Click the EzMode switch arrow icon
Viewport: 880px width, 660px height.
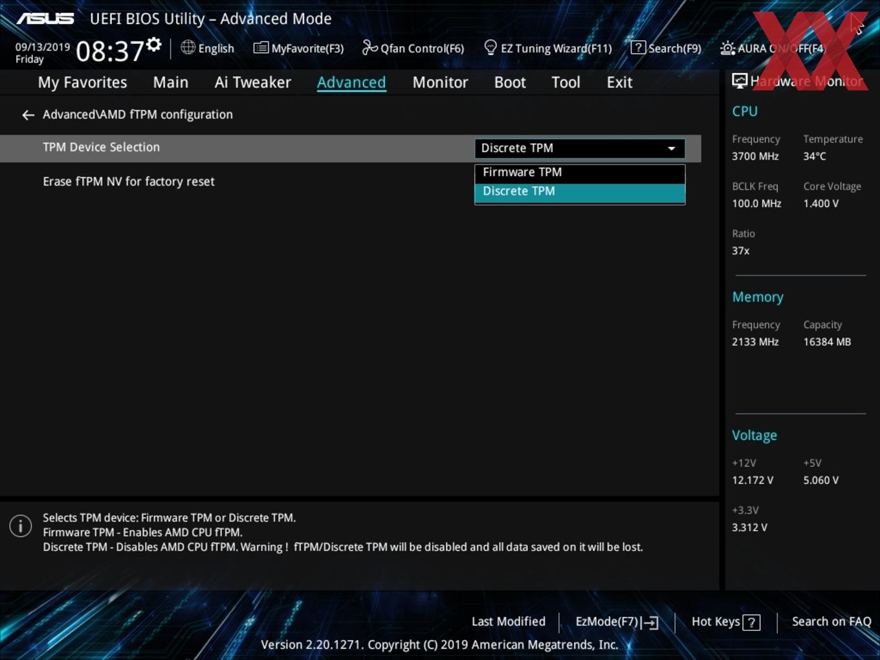[650, 622]
